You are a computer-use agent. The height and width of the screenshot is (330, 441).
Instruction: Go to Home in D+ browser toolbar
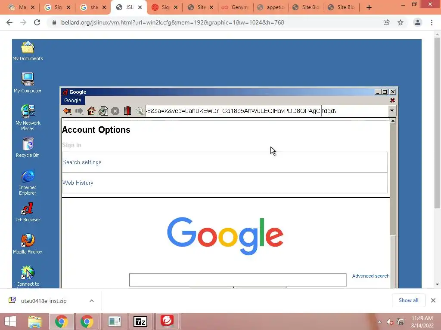(x=91, y=111)
